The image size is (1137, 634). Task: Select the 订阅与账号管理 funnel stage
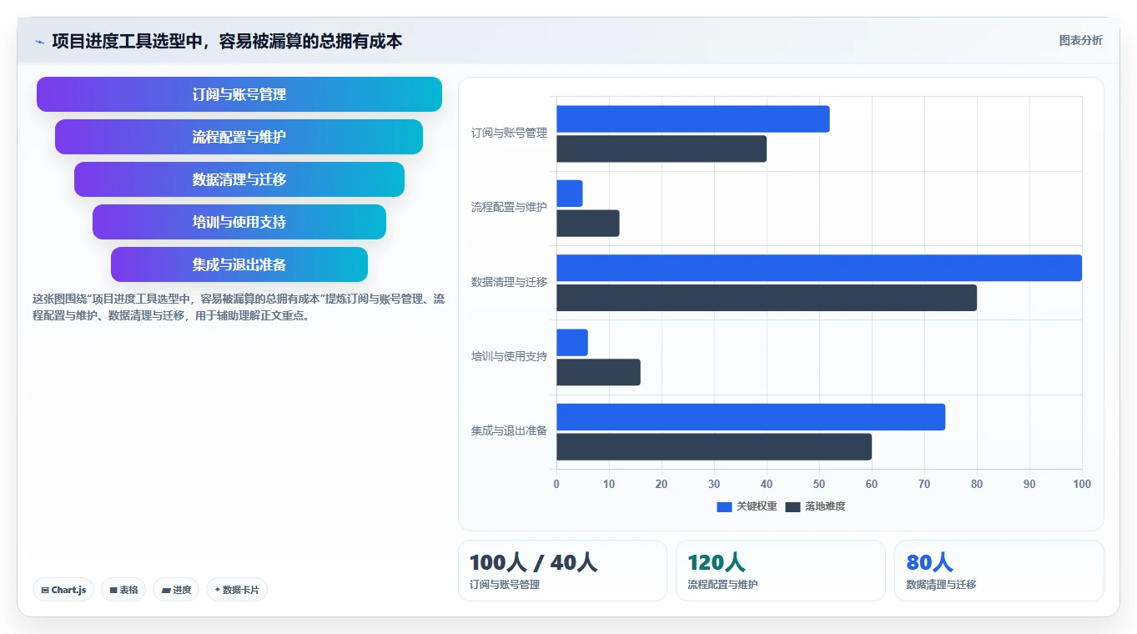tap(239, 94)
